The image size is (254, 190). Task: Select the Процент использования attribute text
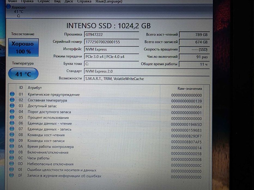[48, 118]
